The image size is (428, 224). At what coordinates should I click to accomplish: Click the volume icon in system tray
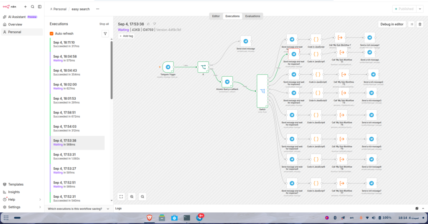373,218
